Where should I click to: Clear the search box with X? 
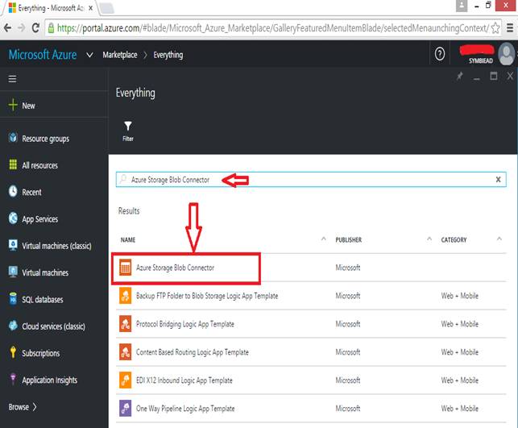(x=498, y=180)
